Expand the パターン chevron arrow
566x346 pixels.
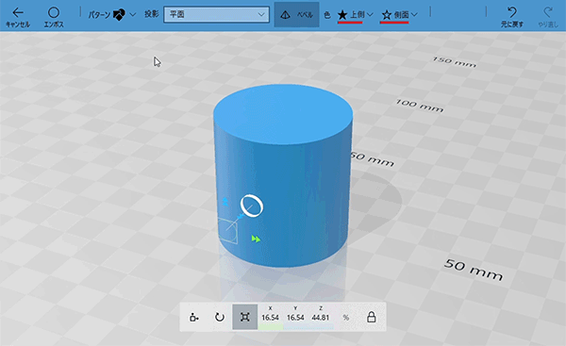132,15
